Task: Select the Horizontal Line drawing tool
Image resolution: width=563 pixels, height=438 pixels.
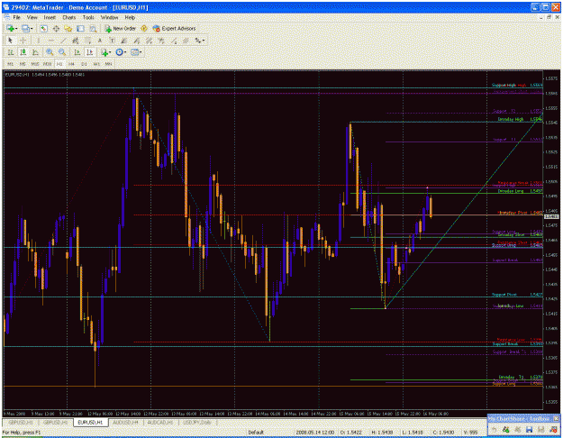Action: click(x=51, y=41)
